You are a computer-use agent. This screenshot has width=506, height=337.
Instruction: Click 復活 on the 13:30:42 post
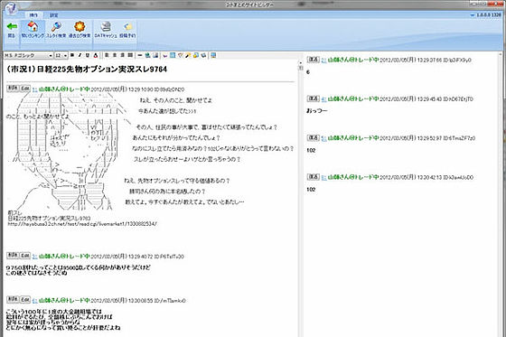coord(313,176)
